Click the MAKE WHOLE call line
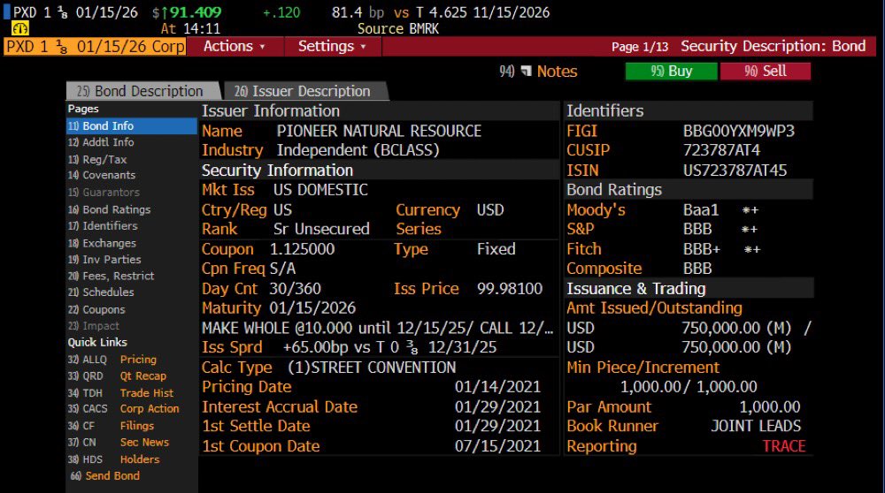This screenshot has width=885, height=493. [x=378, y=328]
